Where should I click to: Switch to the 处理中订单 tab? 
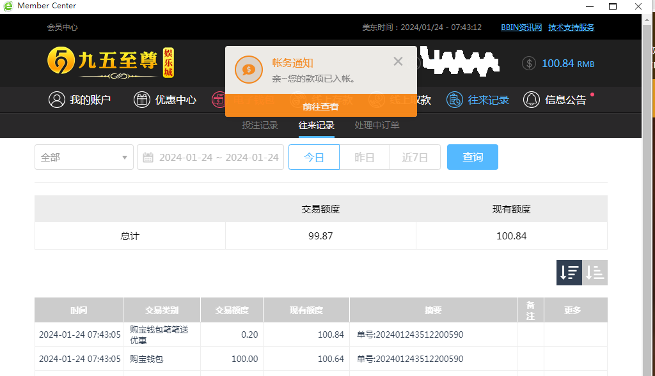377,125
